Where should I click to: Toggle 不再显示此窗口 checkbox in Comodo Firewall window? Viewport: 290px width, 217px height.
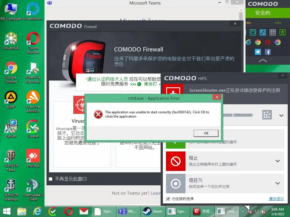[x=50, y=179]
